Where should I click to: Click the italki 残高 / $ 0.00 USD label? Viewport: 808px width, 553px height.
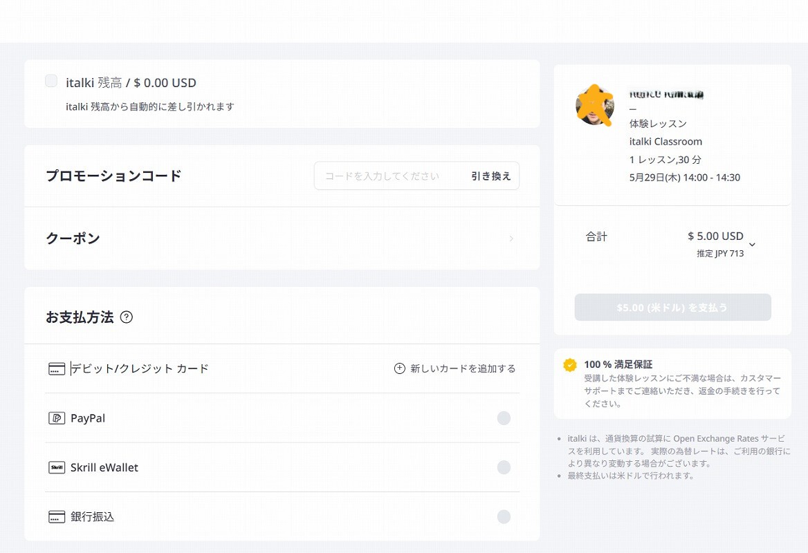click(x=131, y=83)
